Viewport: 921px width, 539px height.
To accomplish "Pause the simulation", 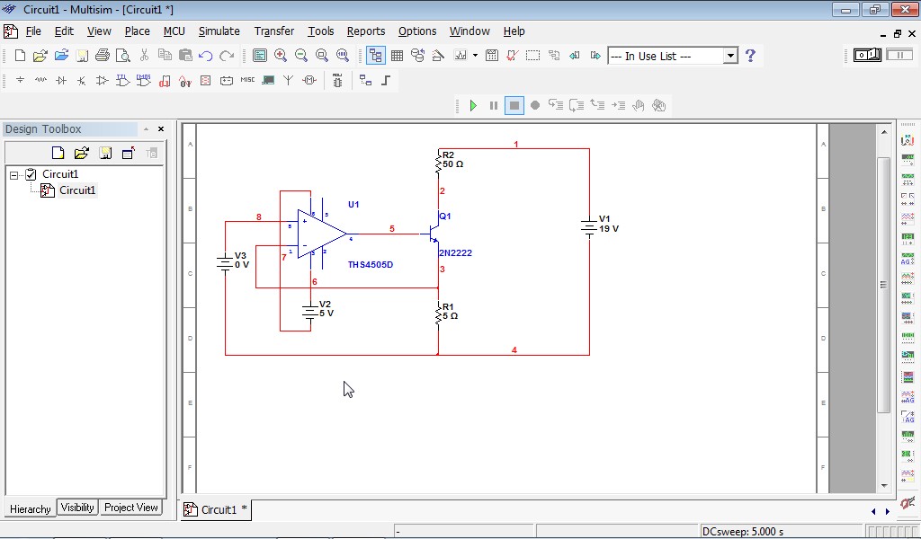I will pyautogui.click(x=494, y=106).
